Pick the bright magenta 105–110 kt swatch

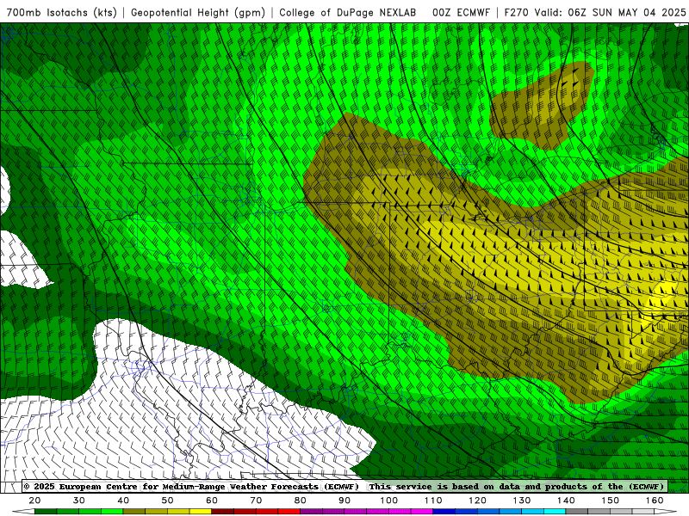click(422, 512)
